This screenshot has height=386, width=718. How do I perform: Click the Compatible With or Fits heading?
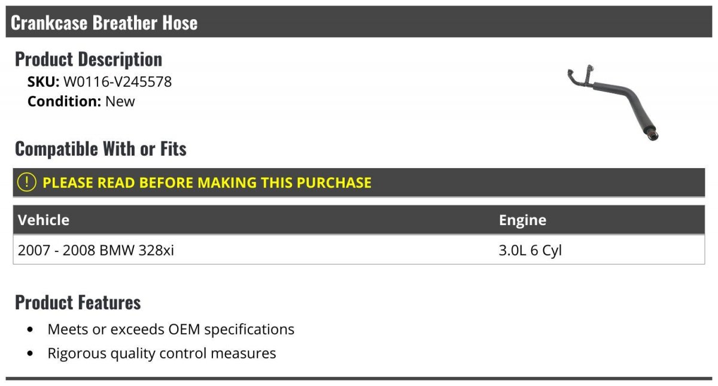tap(101, 148)
